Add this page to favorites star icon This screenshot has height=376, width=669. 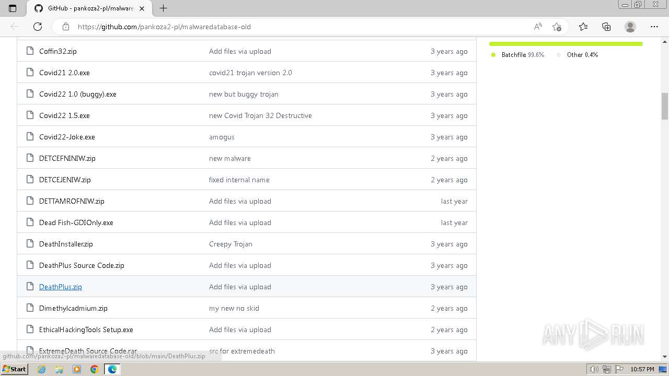click(x=557, y=27)
